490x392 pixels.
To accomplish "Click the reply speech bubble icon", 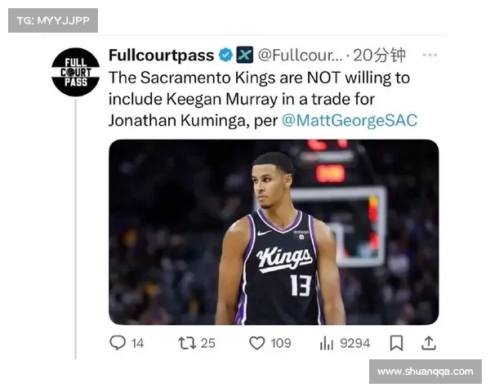I will (118, 343).
